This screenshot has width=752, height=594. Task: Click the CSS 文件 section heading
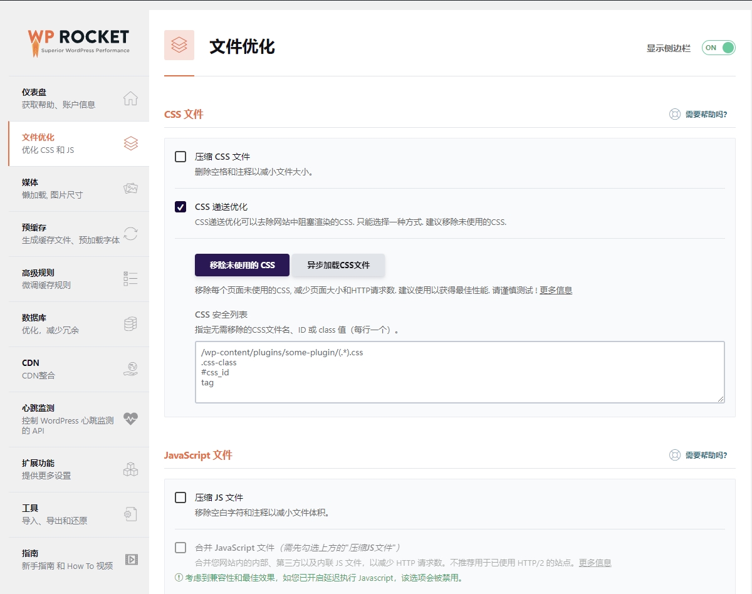pyautogui.click(x=184, y=115)
